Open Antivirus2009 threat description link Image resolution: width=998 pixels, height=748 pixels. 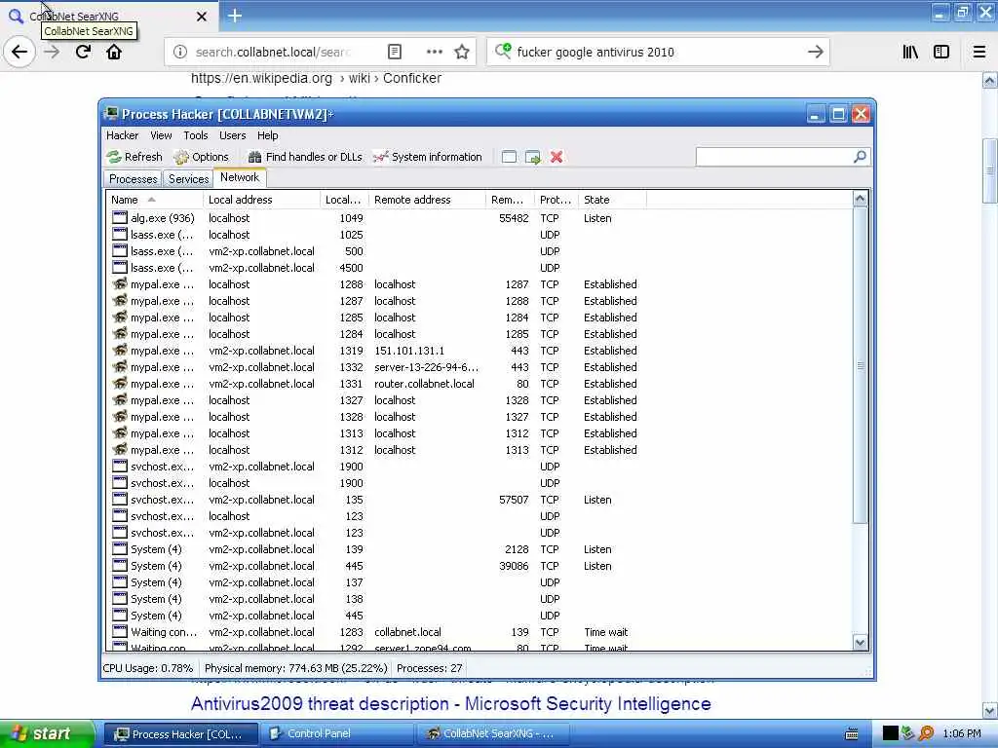click(x=450, y=703)
